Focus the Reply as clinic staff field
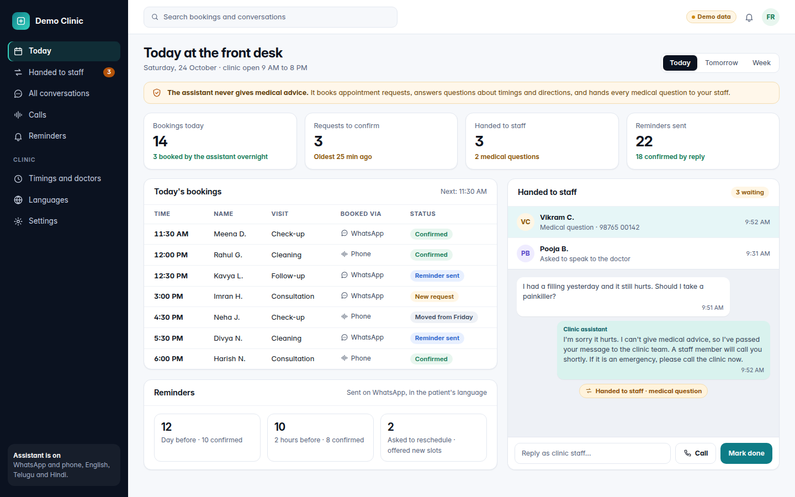 tap(592, 453)
